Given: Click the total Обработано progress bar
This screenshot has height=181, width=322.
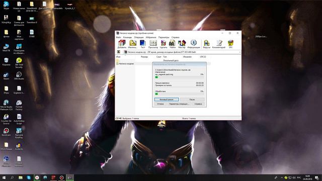Looking at the screenshot, I should (179, 94).
